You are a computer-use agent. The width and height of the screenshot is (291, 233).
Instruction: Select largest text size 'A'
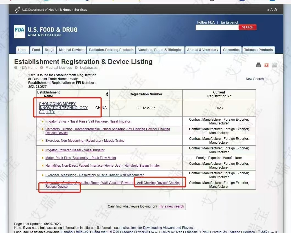276,9
